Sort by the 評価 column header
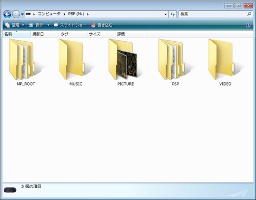 click(x=130, y=34)
